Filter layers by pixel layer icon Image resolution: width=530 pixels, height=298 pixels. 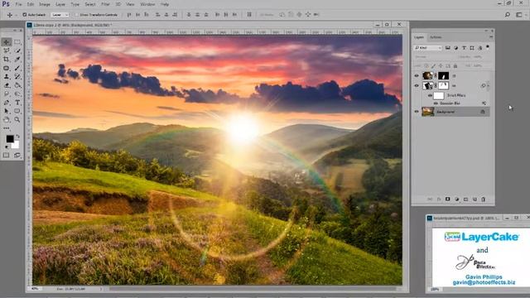447,48
